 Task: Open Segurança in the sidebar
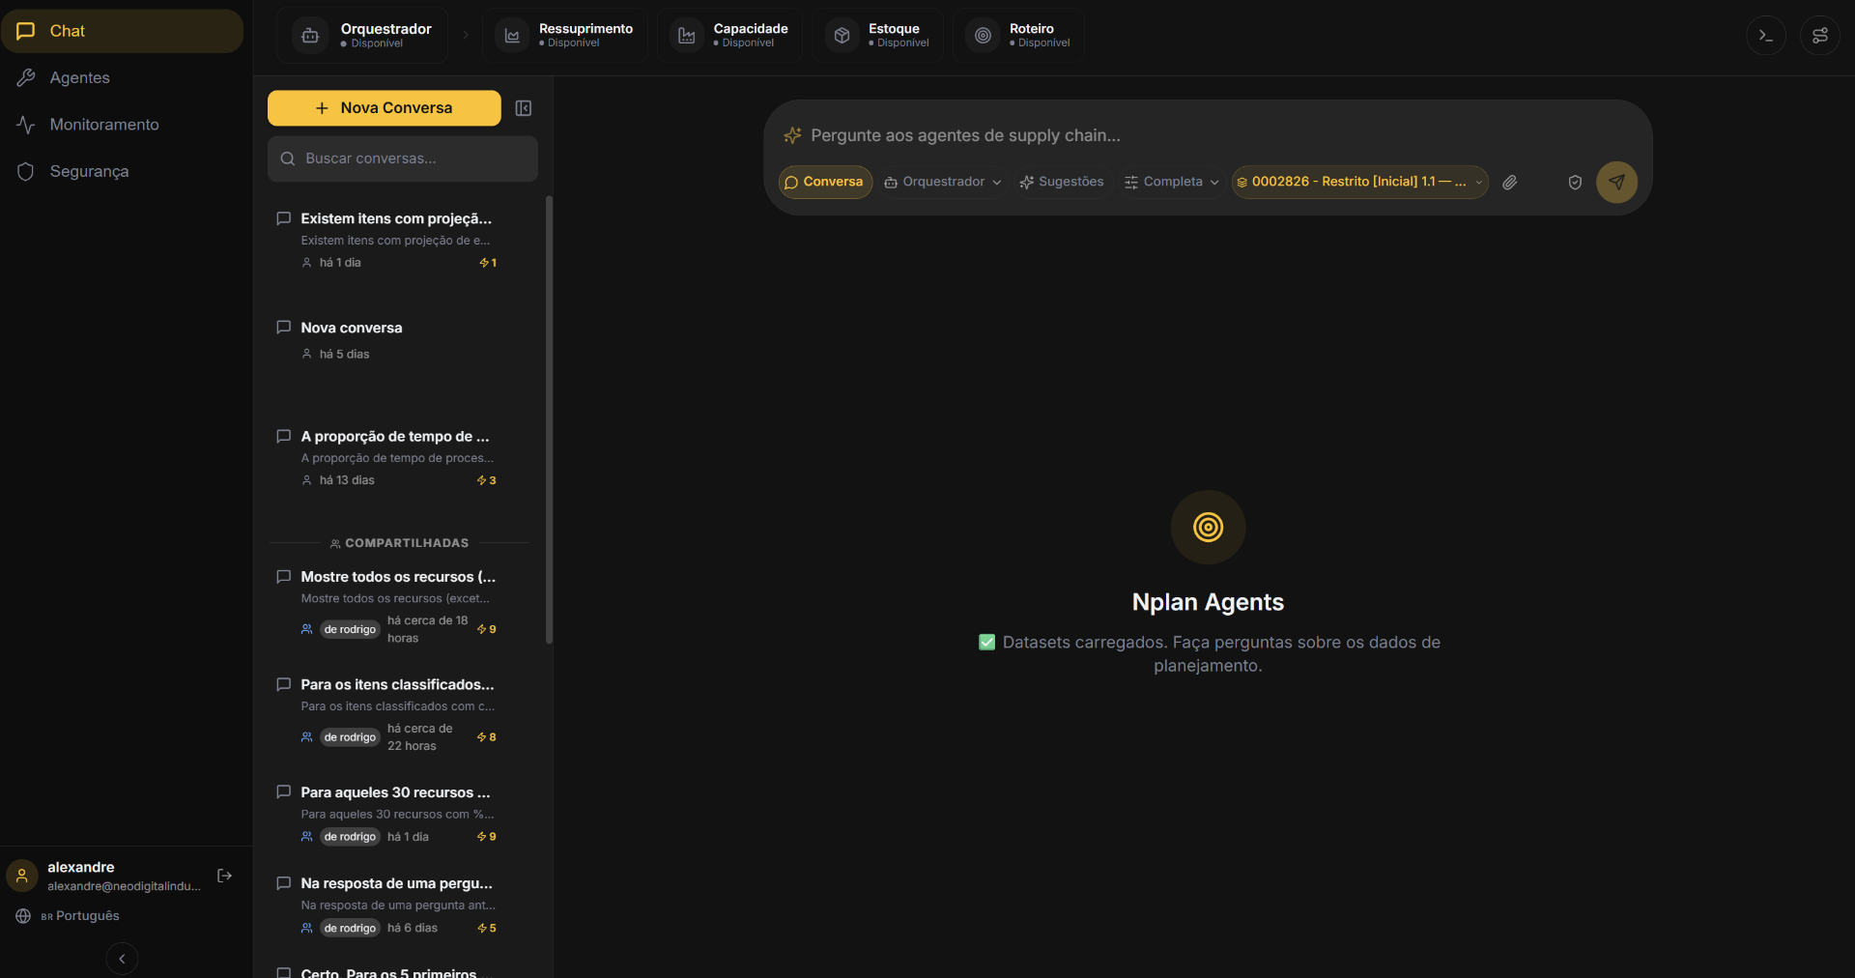click(x=123, y=171)
